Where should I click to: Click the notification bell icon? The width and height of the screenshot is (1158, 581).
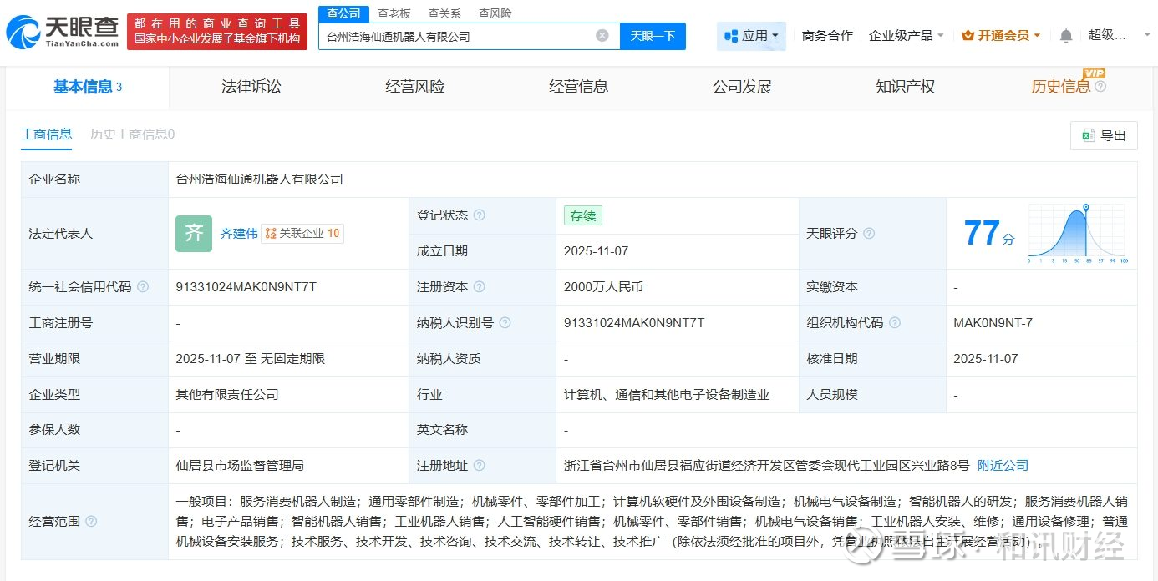point(1065,36)
